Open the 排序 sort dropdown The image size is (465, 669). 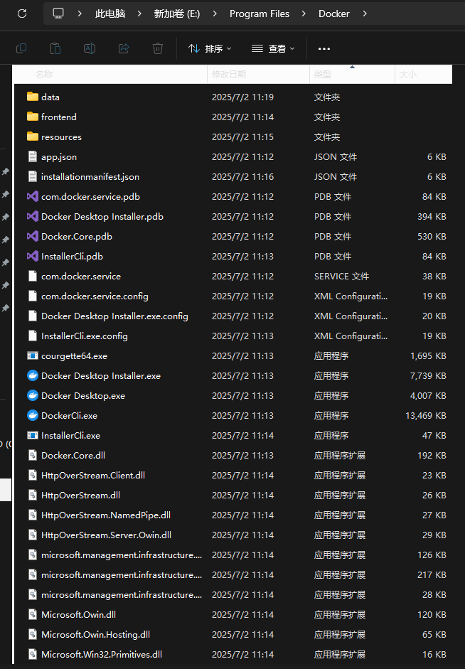(210, 48)
